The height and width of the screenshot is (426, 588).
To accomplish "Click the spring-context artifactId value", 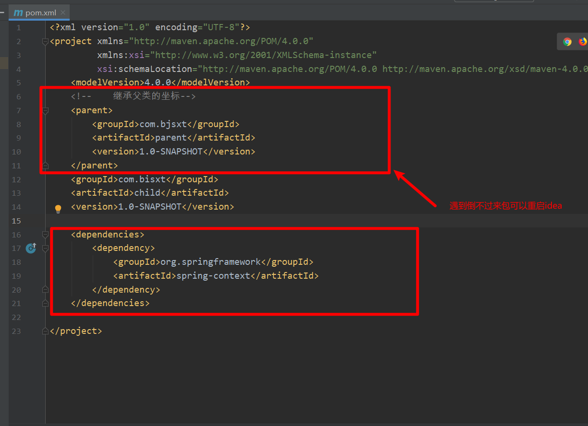I will click(x=213, y=276).
